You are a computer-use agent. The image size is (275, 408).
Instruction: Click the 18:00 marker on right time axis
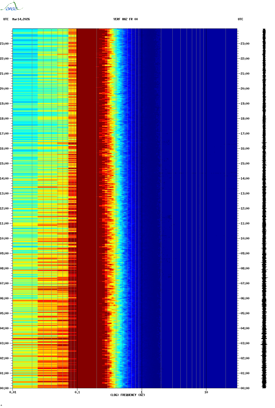click(245, 119)
